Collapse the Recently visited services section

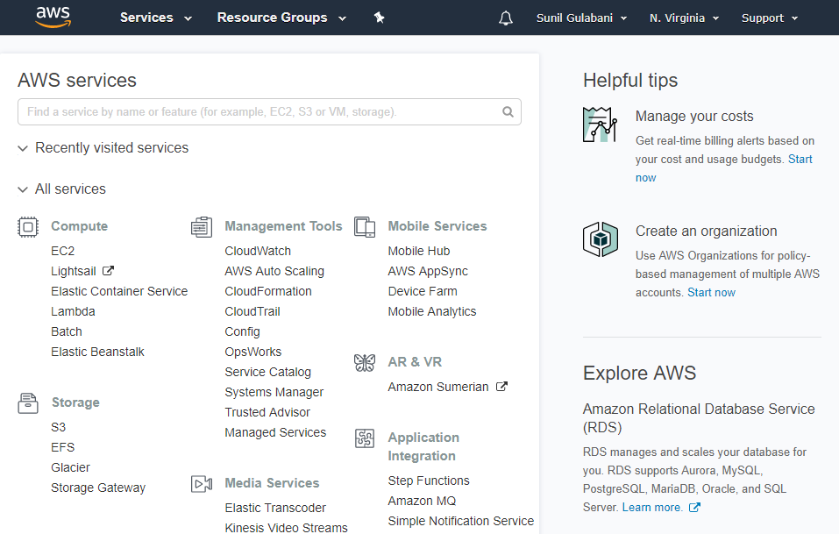(x=103, y=147)
